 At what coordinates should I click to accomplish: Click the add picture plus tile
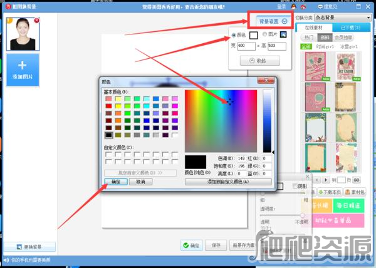[x=22, y=70]
